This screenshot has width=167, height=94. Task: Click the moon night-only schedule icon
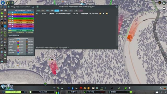(104, 13)
